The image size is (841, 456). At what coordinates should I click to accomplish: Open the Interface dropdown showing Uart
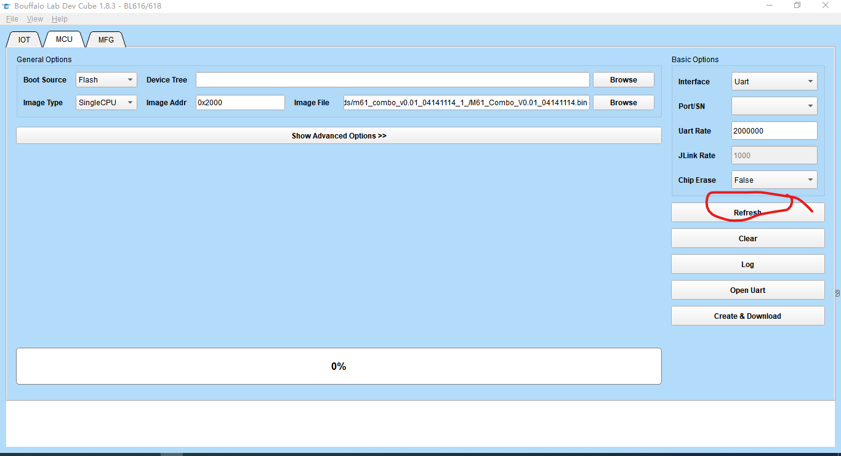775,81
